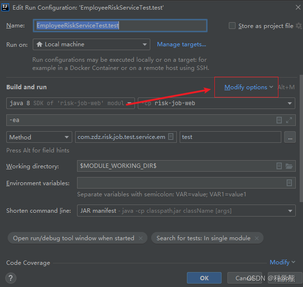Open the help question mark button
Viewport: 303px width, 287px height.
pos(11,278)
